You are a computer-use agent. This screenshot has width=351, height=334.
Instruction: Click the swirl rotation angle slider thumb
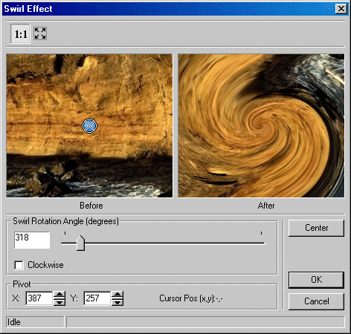coord(80,243)
